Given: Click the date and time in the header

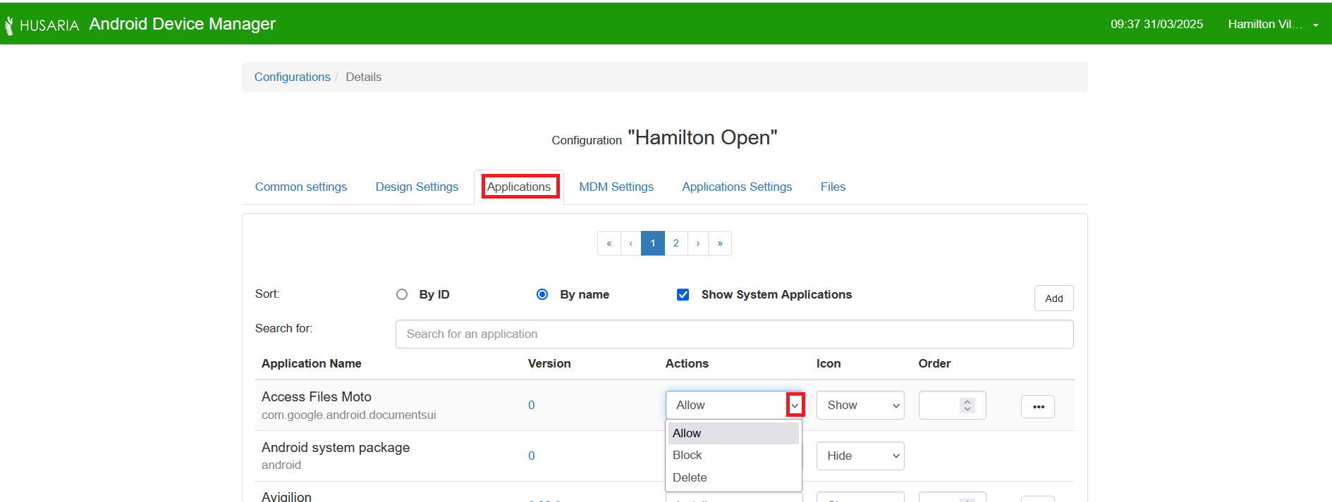Looking at the screenshot, I should pos(1157,24).
